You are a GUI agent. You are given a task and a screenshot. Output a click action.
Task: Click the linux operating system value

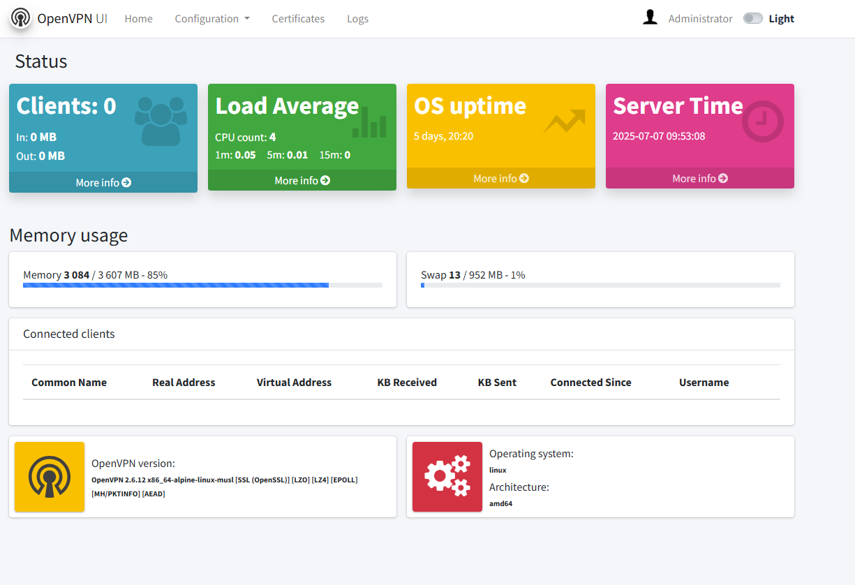click(498, 471)
